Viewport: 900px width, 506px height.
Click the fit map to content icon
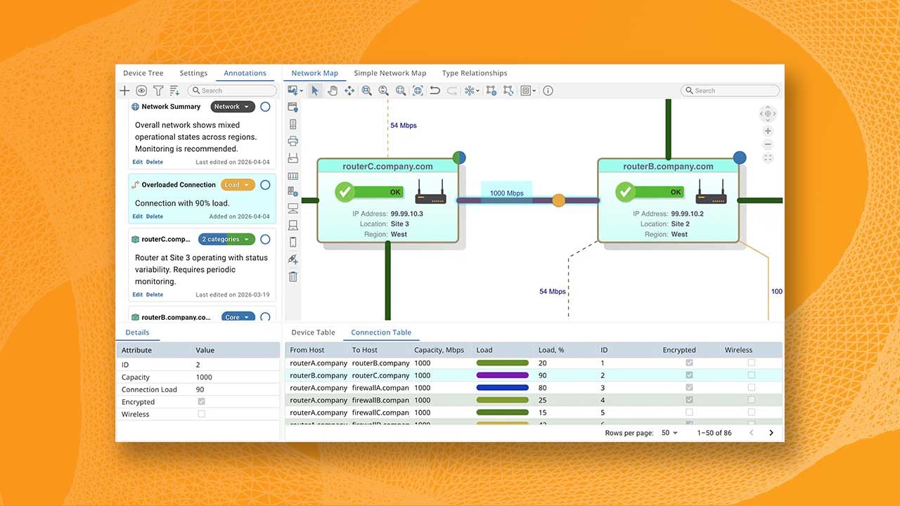pyautogui.click(x=418, y=91)
